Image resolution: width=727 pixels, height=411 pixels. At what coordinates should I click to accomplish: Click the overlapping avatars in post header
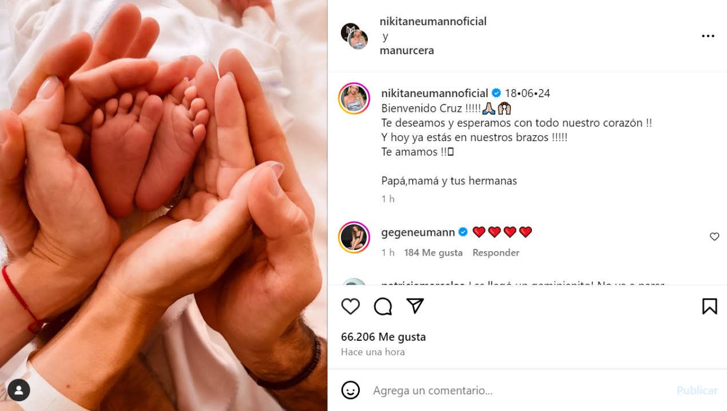355,36
